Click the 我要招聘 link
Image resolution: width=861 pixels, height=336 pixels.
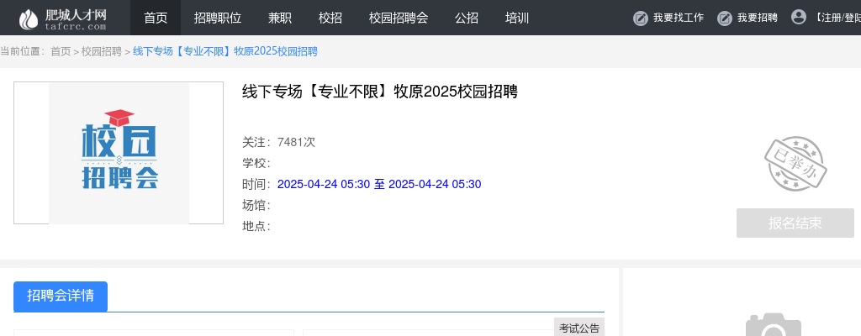757,18
